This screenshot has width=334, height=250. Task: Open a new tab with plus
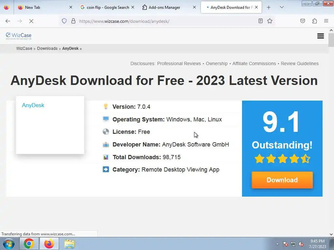pos(269,7)
